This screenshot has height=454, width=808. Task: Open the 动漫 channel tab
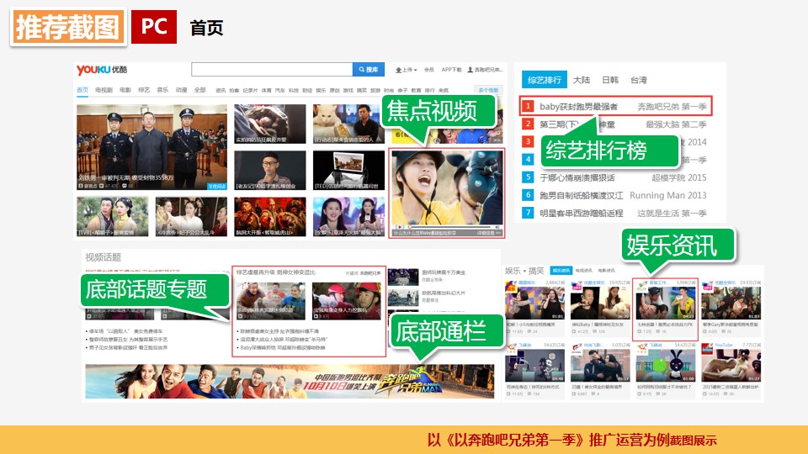[x=181, y=90]
